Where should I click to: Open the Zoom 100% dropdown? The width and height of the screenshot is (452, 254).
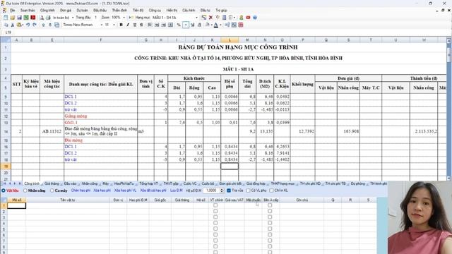124,18
